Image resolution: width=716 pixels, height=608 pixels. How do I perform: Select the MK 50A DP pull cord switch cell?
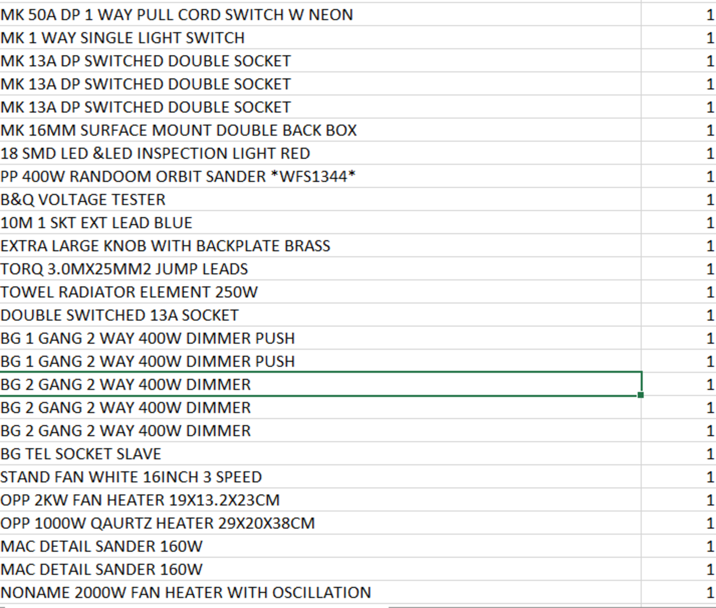(x=320, y=15)
